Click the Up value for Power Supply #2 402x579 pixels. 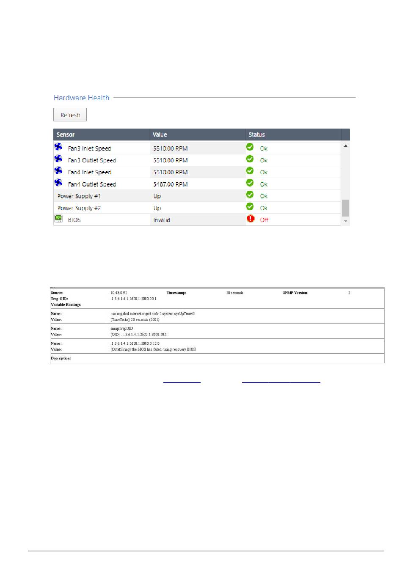click(x=157, y=208)
